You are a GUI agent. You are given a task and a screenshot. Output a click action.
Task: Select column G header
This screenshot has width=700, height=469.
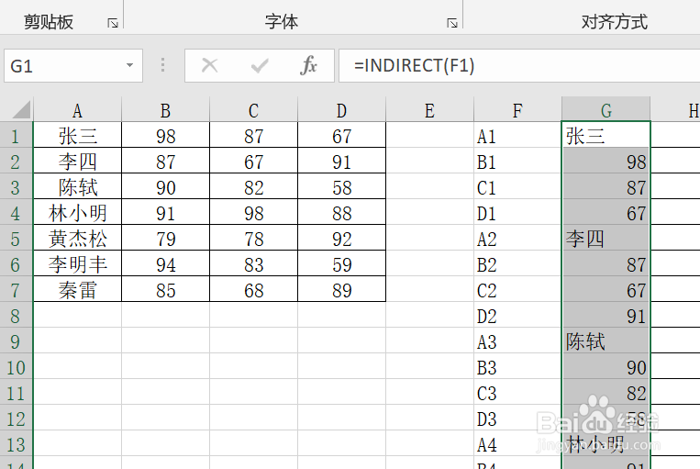click(x=606, y=110)
